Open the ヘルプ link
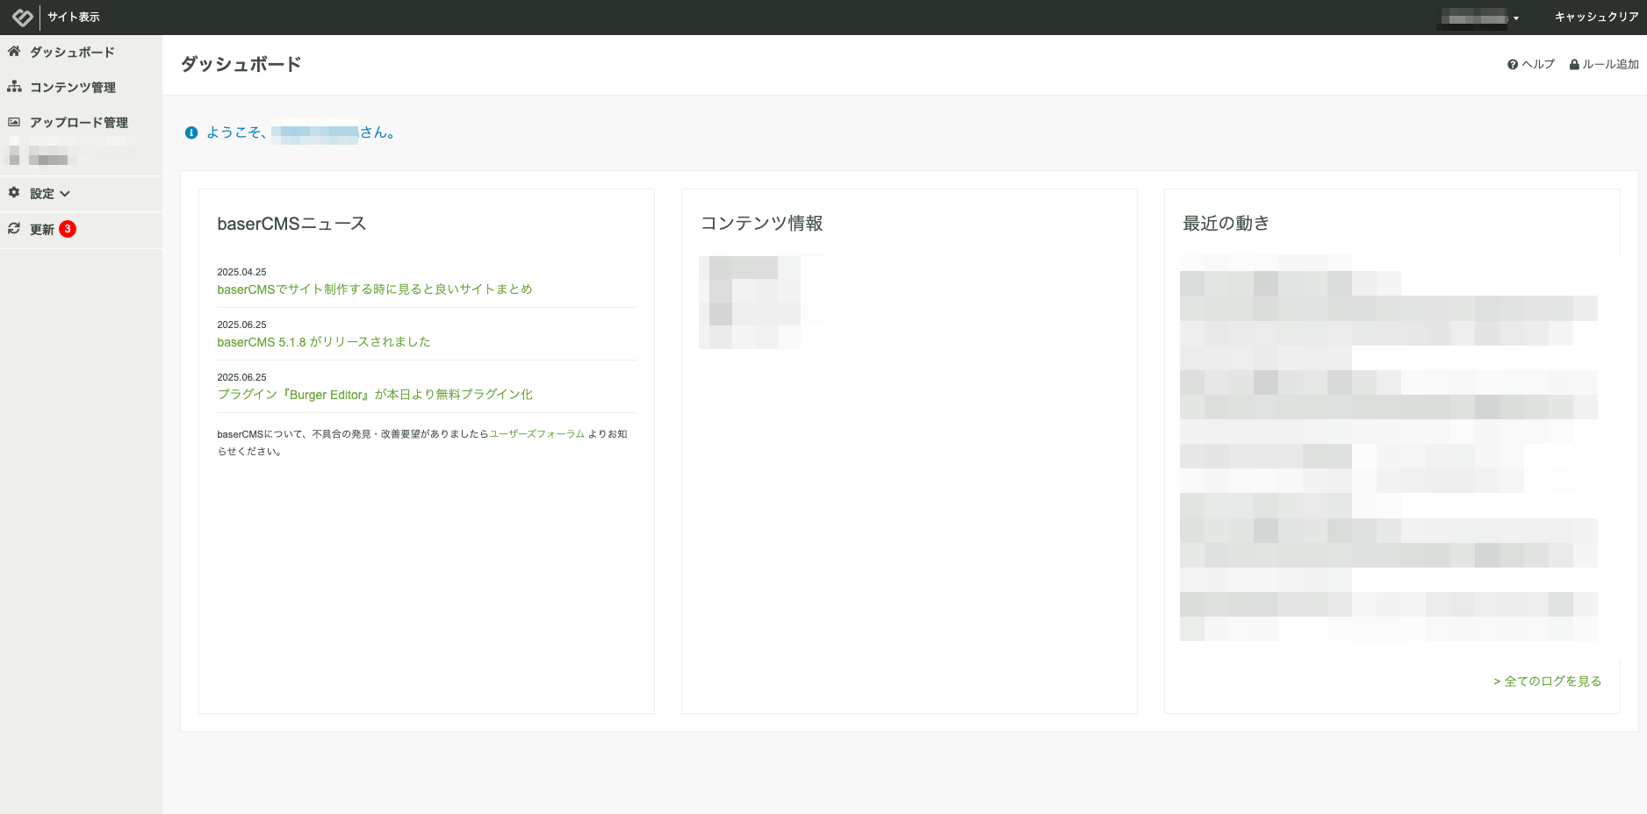 tap(1538, 64)
